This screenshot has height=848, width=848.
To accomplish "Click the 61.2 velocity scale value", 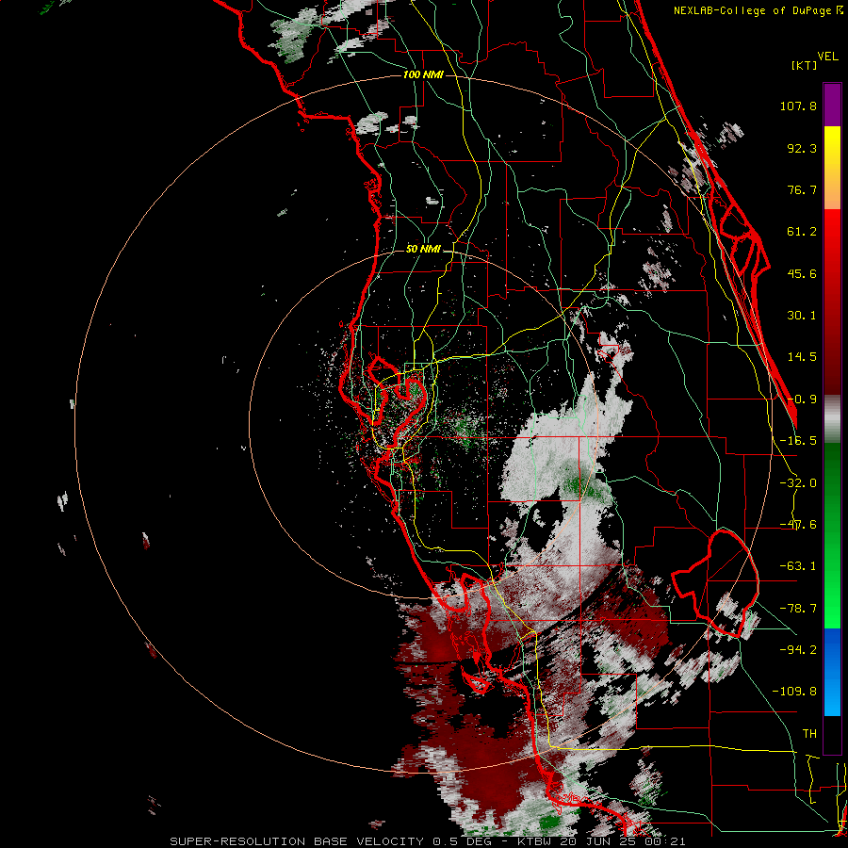I will pos(802,232).
